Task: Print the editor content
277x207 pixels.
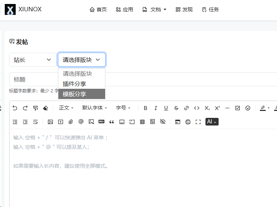Action: (188, 122)
